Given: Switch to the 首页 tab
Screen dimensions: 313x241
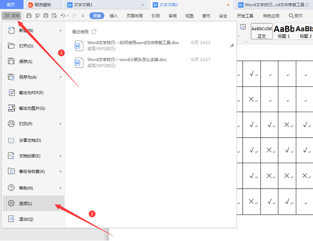Looking at the screenshot, I should (x=11, y=4).
